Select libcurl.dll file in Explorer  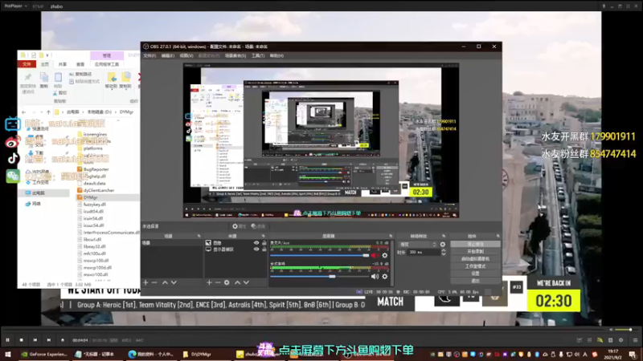[x=92, y=239]
